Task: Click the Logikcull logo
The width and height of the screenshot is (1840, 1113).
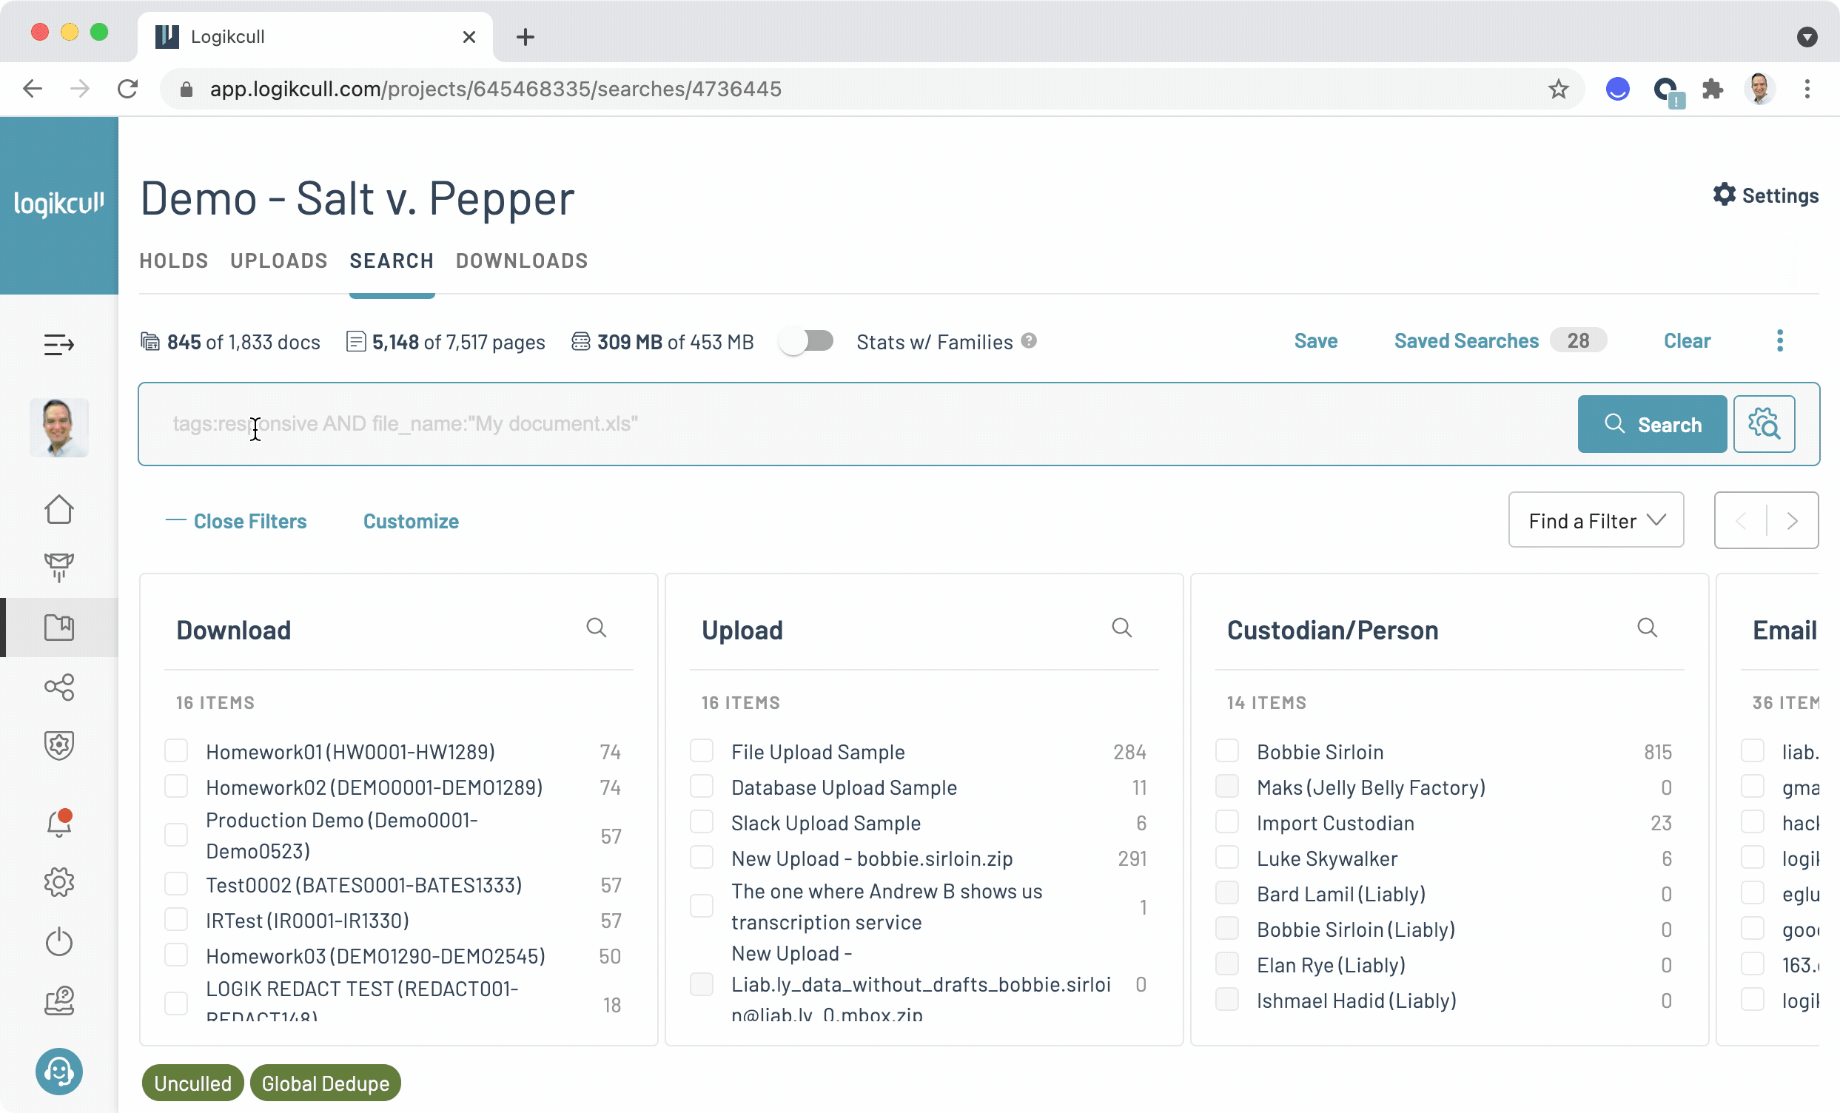Action: pos(59,203)
